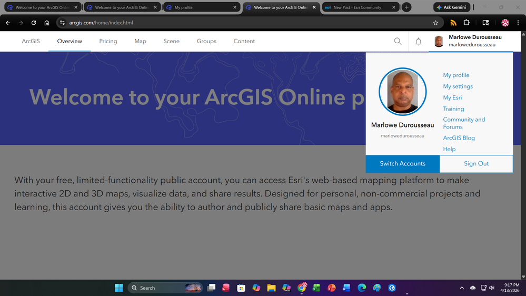Click the large profile photo in account panel
Screen dimensions: 526x296
point(403,92)
